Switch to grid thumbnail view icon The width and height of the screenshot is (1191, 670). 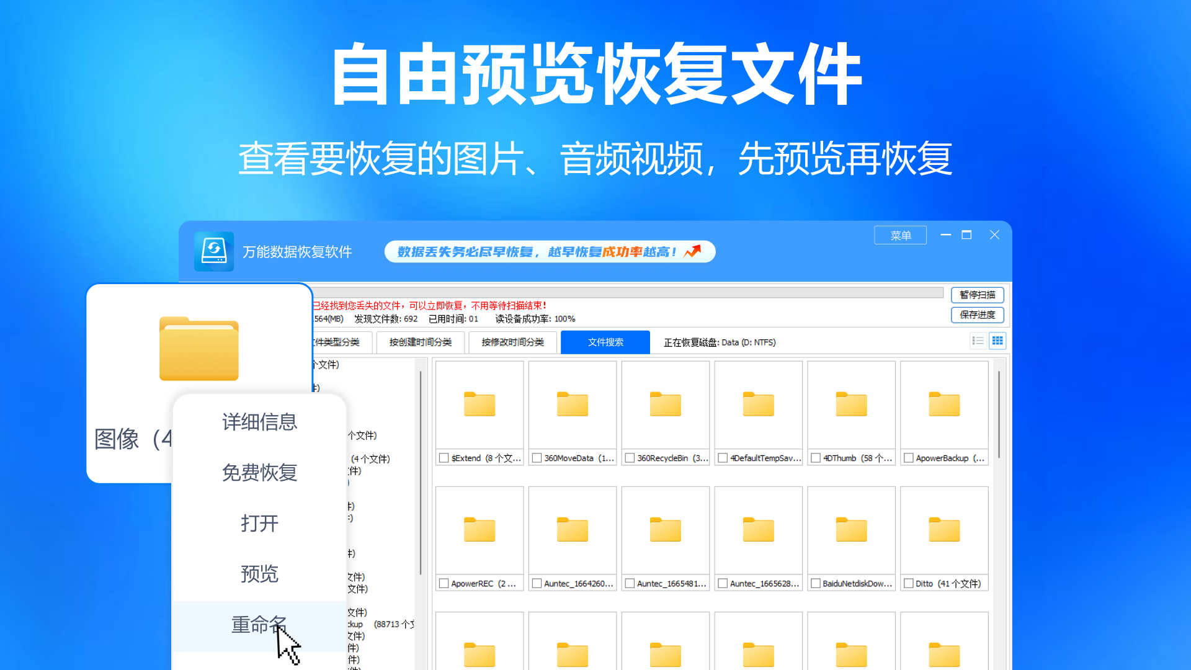[997, 341]
